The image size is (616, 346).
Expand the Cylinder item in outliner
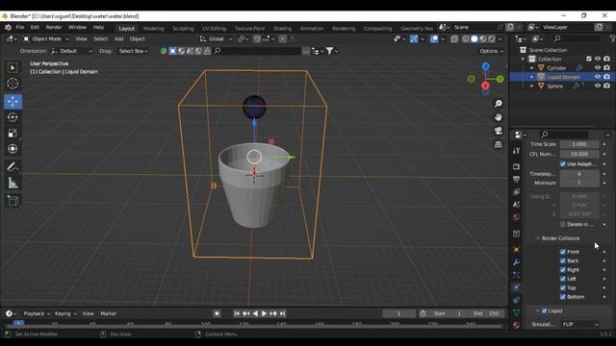(532, 68)
